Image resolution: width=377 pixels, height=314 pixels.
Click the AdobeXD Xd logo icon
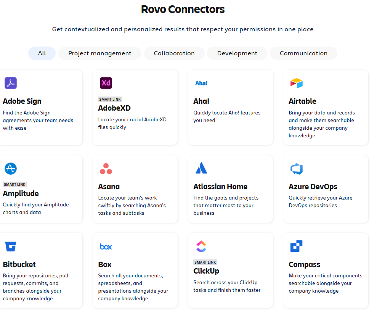coord(106,83)
